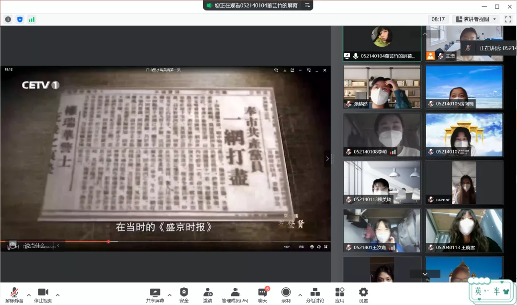
Task: Open the 应用 apps panel
Action: point(339,295)
